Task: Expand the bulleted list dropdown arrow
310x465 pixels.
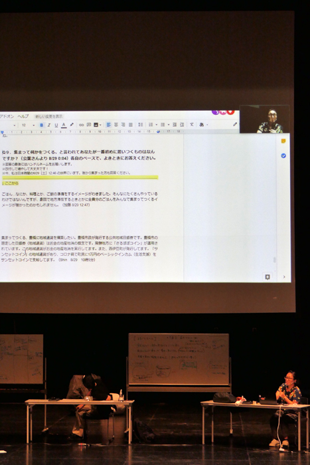Action: point(169,125)
